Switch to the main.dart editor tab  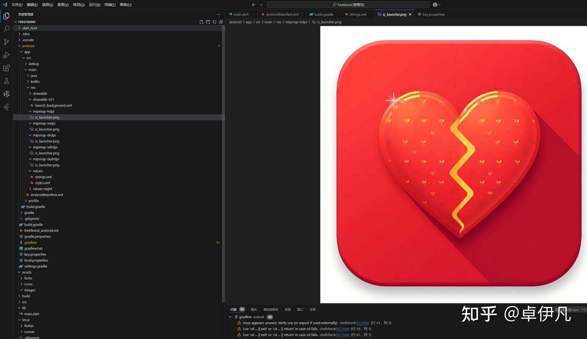click(x=241, y=14)
